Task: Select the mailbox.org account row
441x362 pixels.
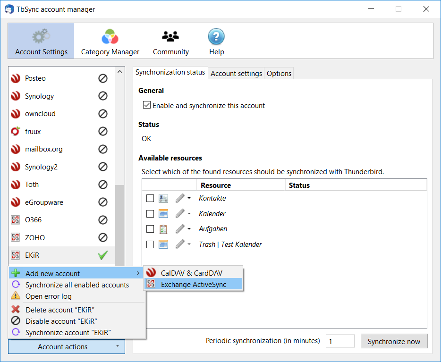Action: (62, 149)
